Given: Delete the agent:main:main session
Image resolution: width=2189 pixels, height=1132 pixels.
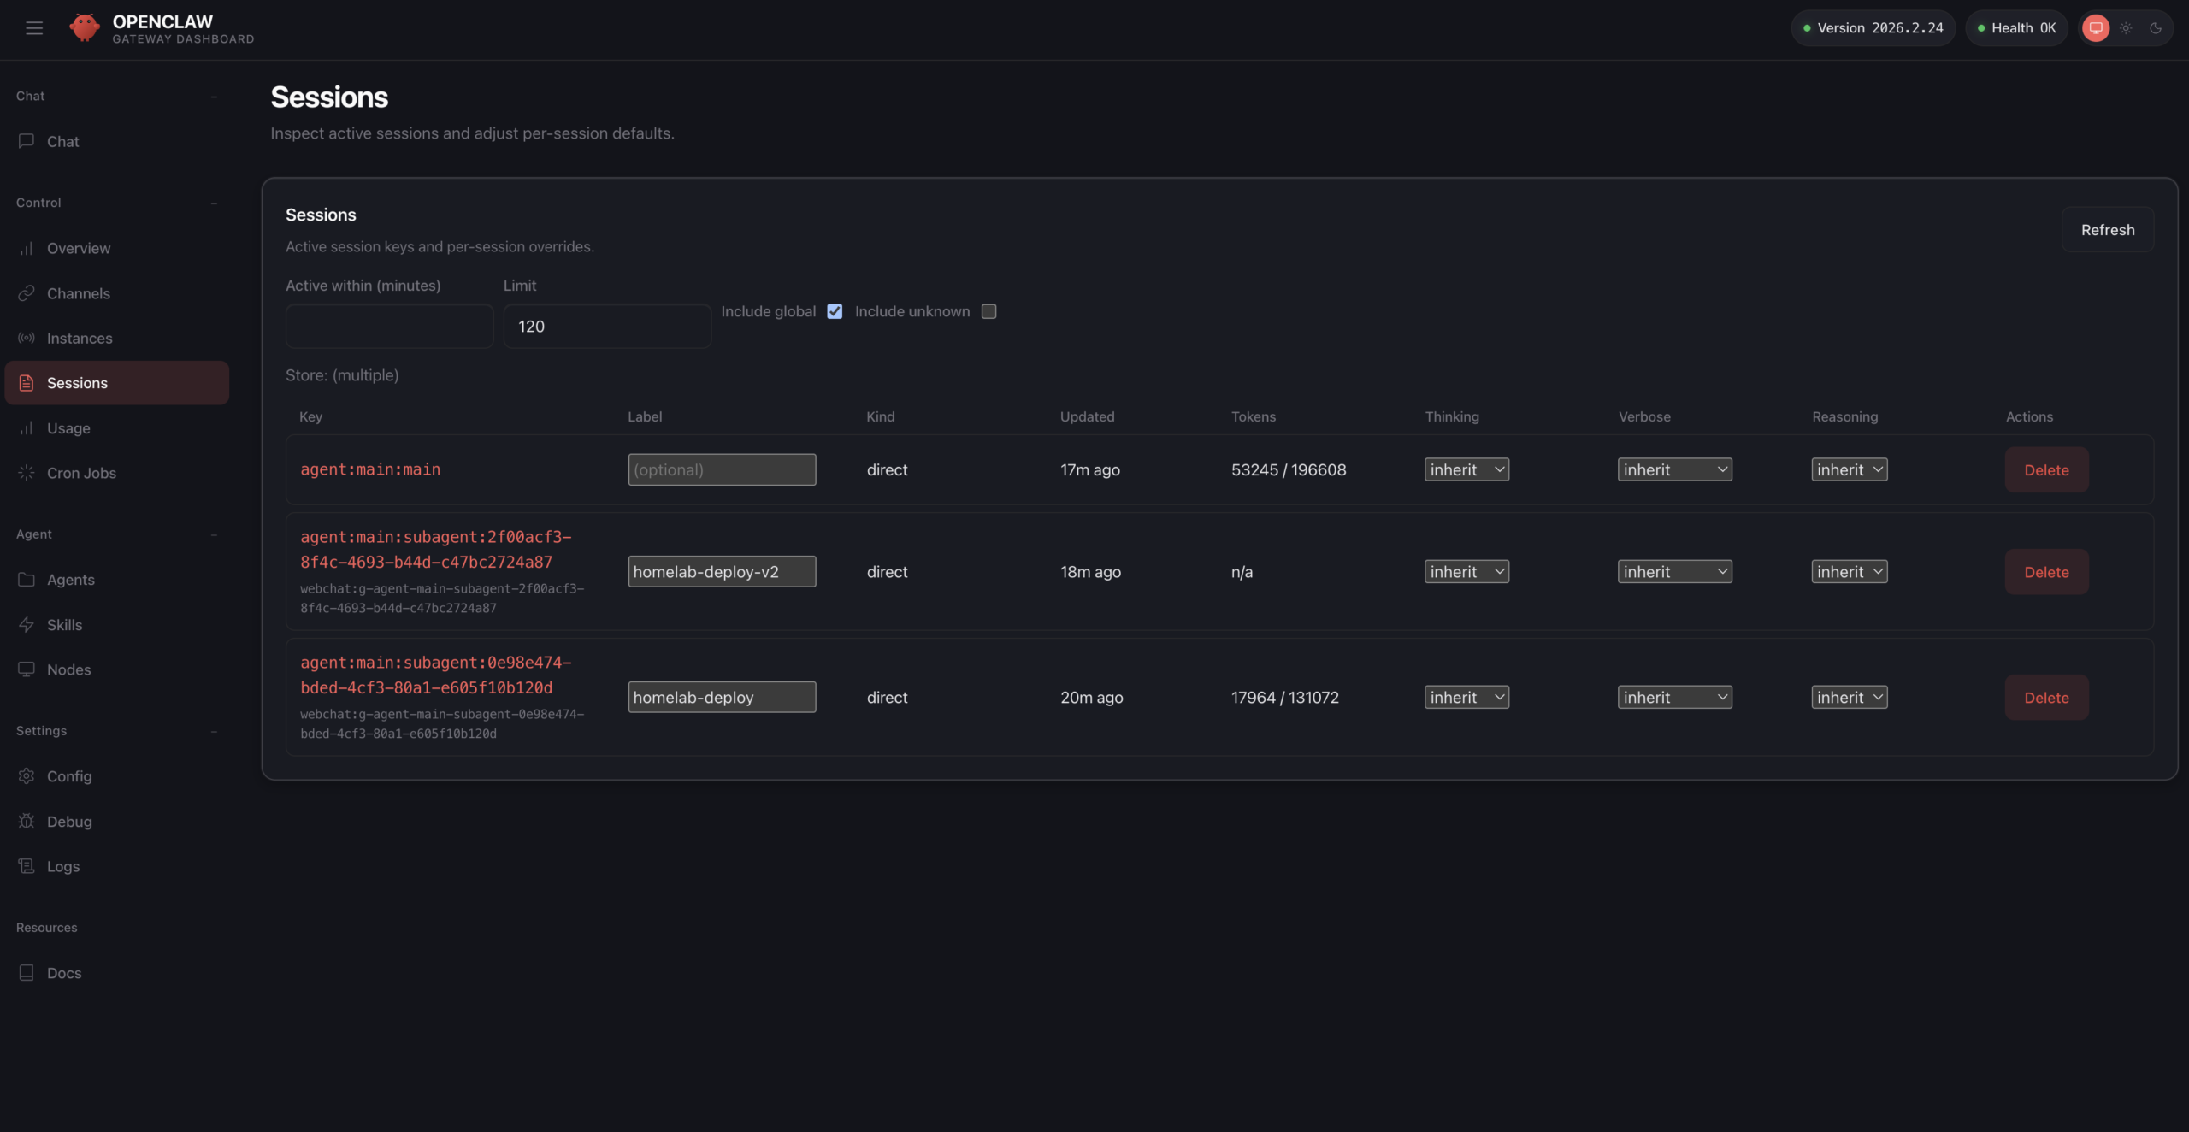Looking at the screenshot, I should click(x=2046, y=470).
